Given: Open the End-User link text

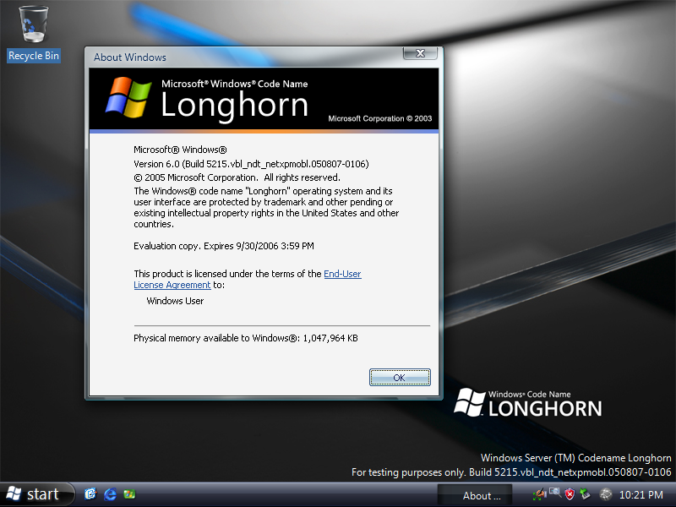Looking at the screenshot, I should (x=342, y=274).
